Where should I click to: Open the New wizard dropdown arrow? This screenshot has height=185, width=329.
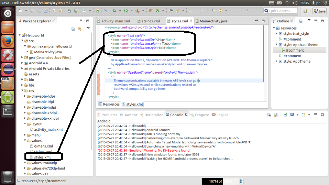(x=26, y=11)
